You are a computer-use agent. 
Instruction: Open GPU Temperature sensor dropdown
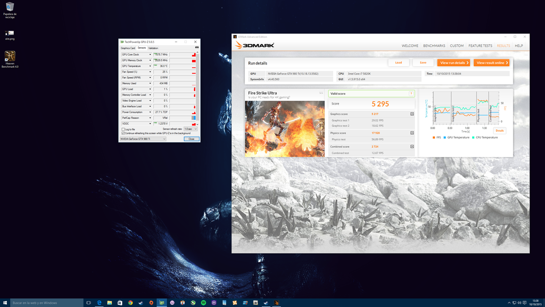click(x=150, y=66)
